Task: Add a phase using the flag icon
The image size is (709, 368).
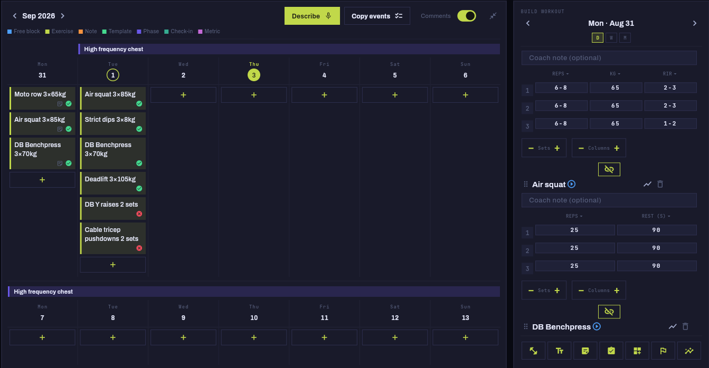Action: point(663,351)
